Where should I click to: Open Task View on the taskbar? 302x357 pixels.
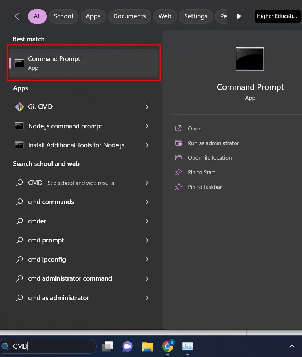pyautogui.click(x=108, y=346)
